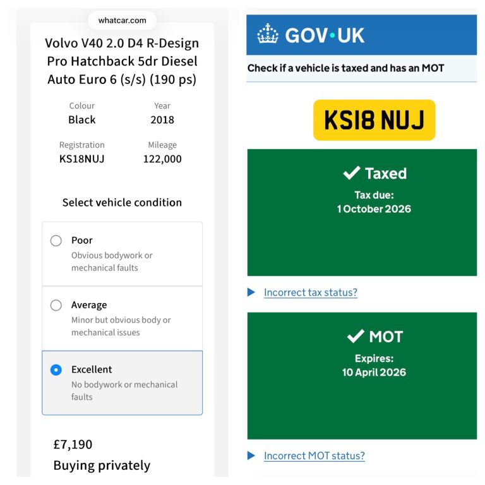Viewport: 485px width, 485px height.
Task: Open the Incorrect tax status link
Action: tap(310, 292)
